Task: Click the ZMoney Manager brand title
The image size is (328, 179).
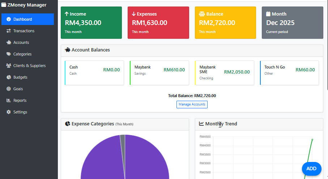Action: 27,5
